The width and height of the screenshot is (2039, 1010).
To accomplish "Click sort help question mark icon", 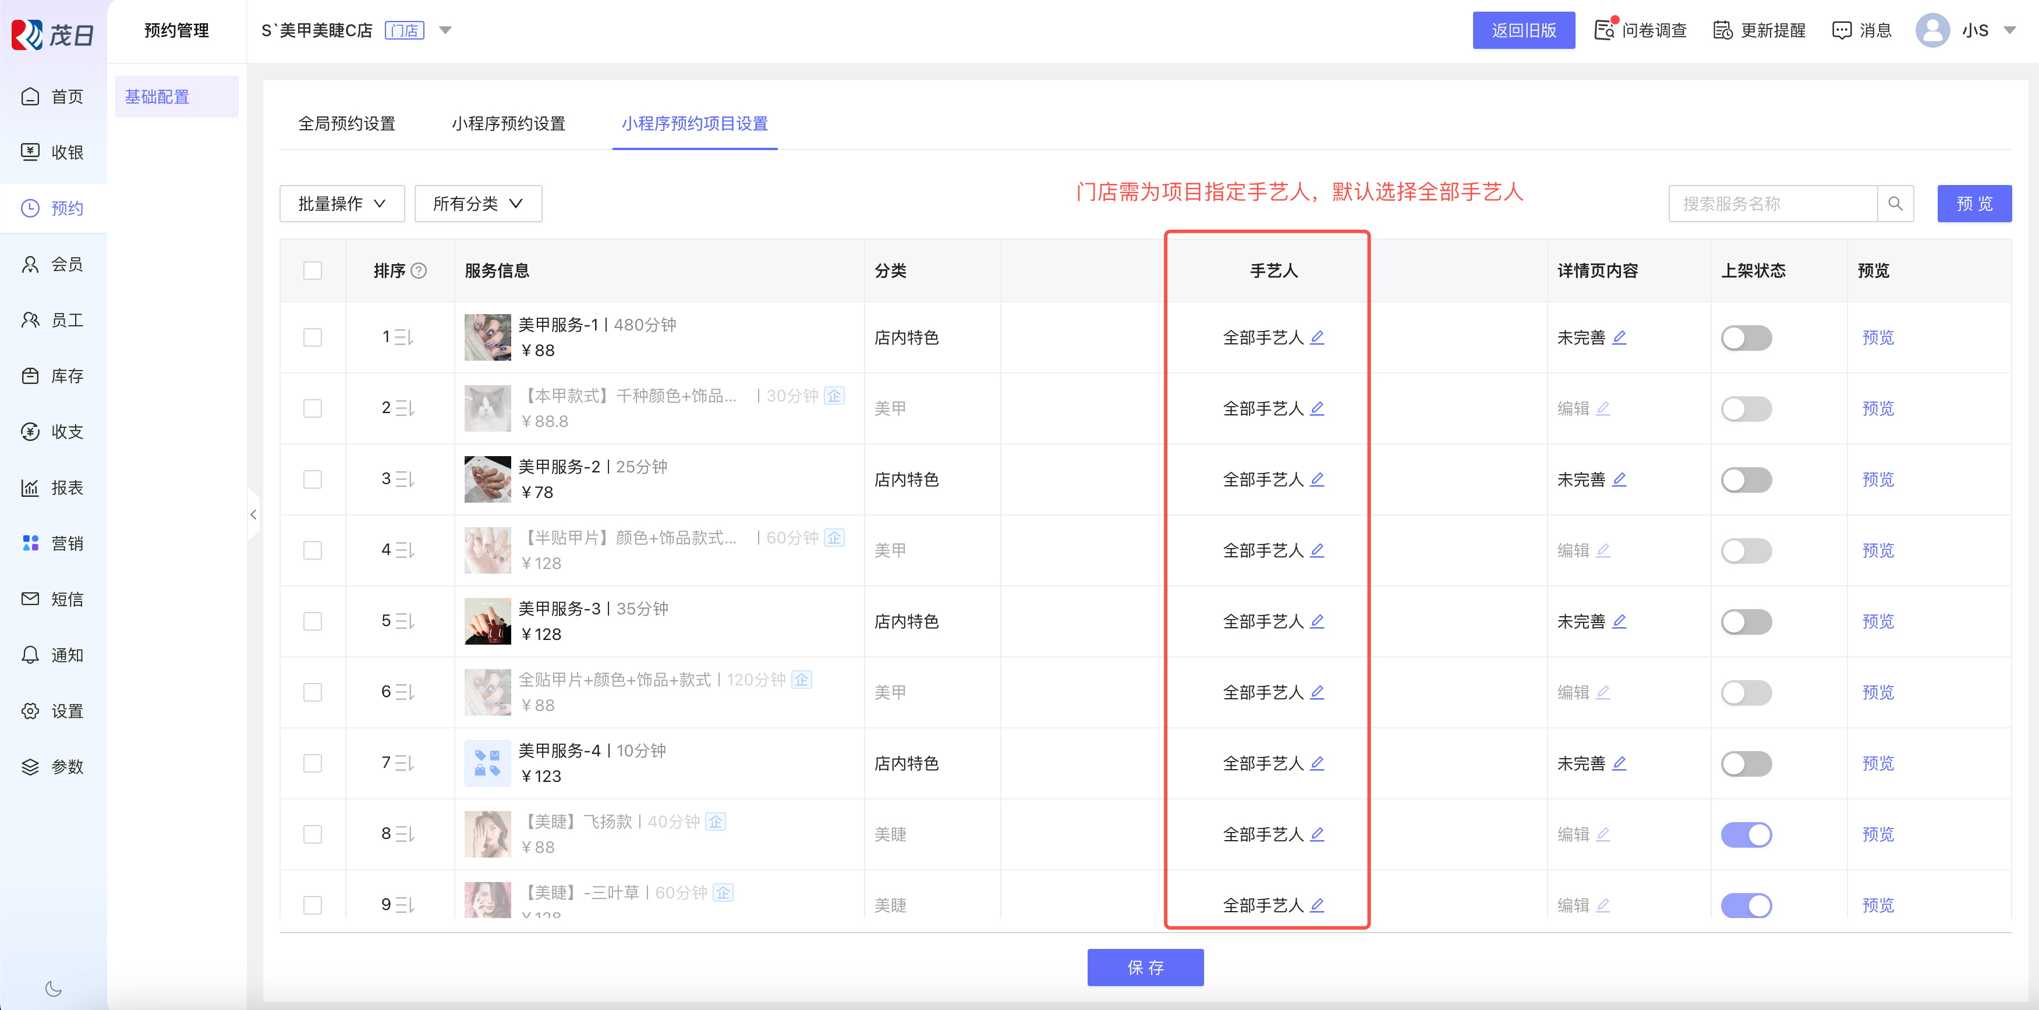I will click(420, 271).
